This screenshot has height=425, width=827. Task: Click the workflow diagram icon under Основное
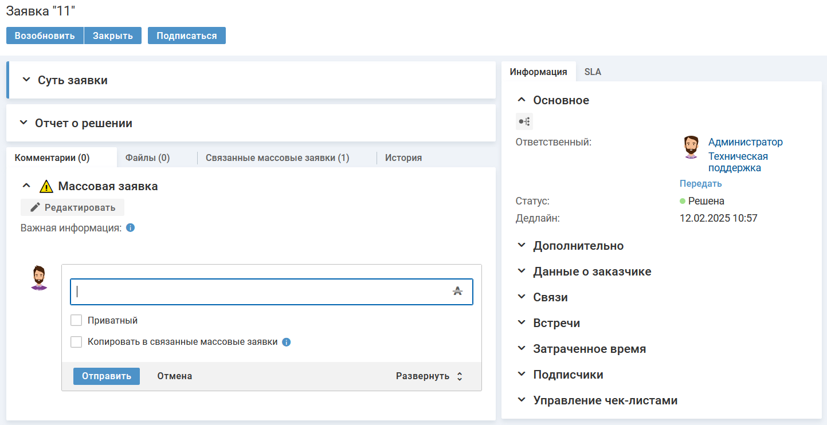(x=524, y=121)
